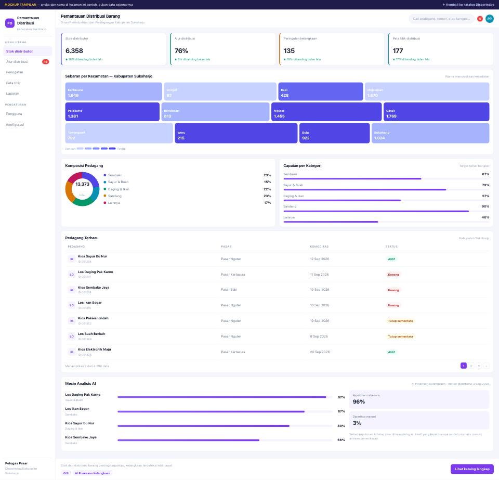
Task: Click avatar icon for Los Ikan Segar row
Action: pos(72,305)
